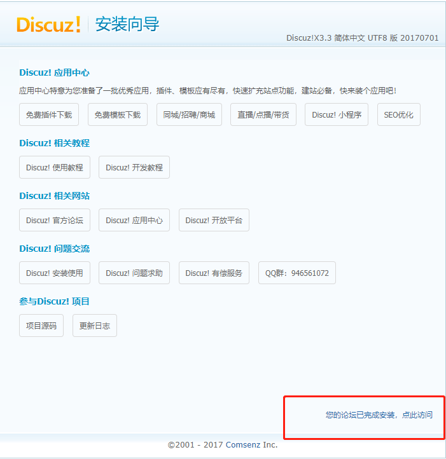Open Discuz! 开放平台
This screenshot has height=459, width=446.
click(214, 220)
